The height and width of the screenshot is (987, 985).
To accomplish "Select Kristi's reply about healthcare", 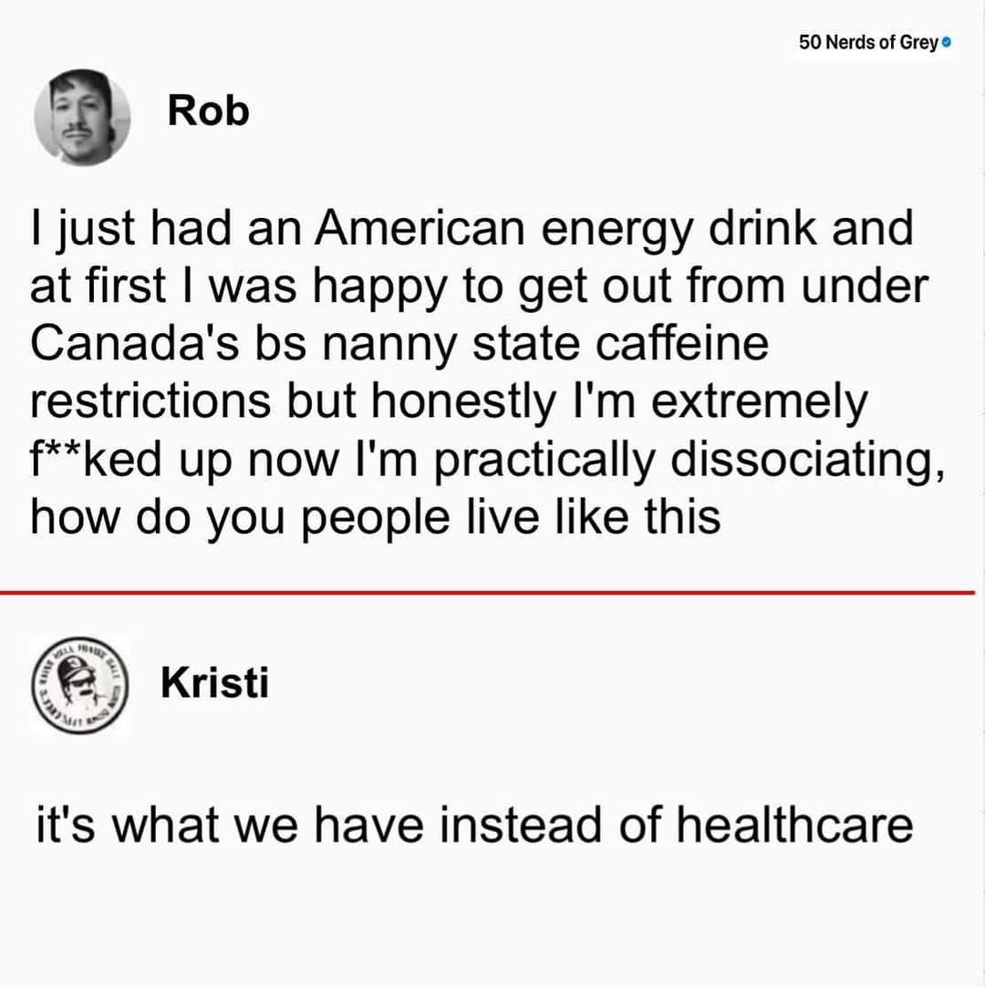I will (x=474, y=826).
